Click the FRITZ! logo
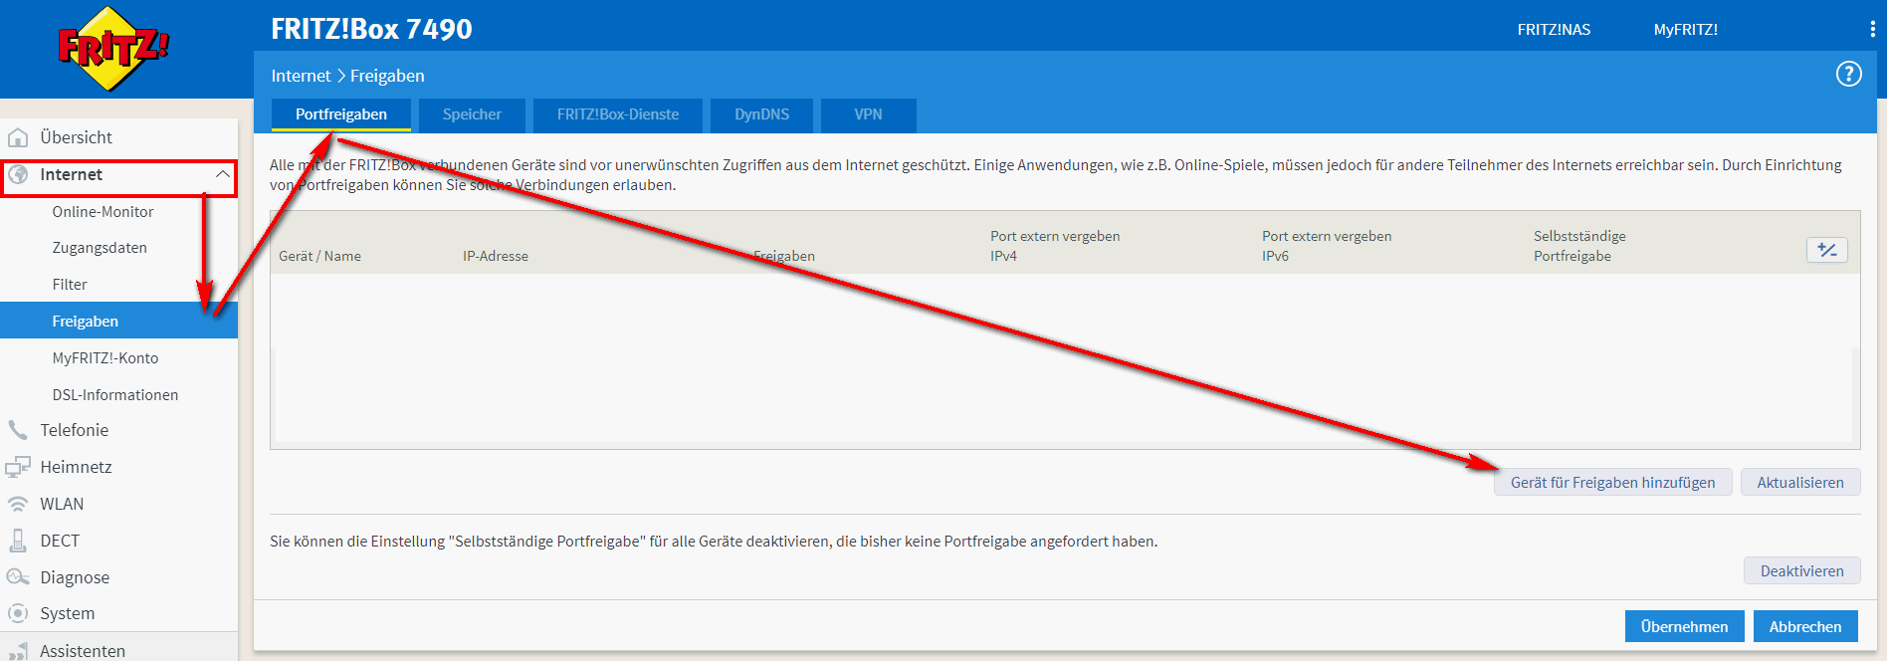This screenshot has width=1887, height=661. tap(112, 49)
